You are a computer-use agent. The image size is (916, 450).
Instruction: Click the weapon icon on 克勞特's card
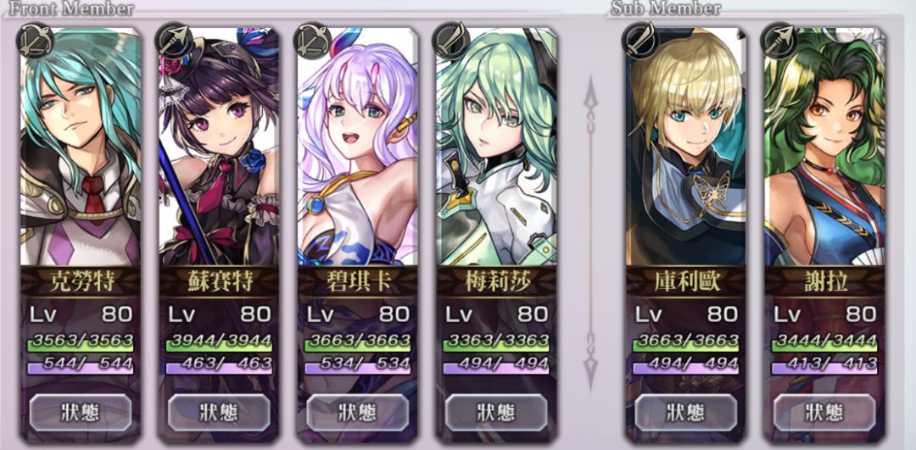click(36, 40)
